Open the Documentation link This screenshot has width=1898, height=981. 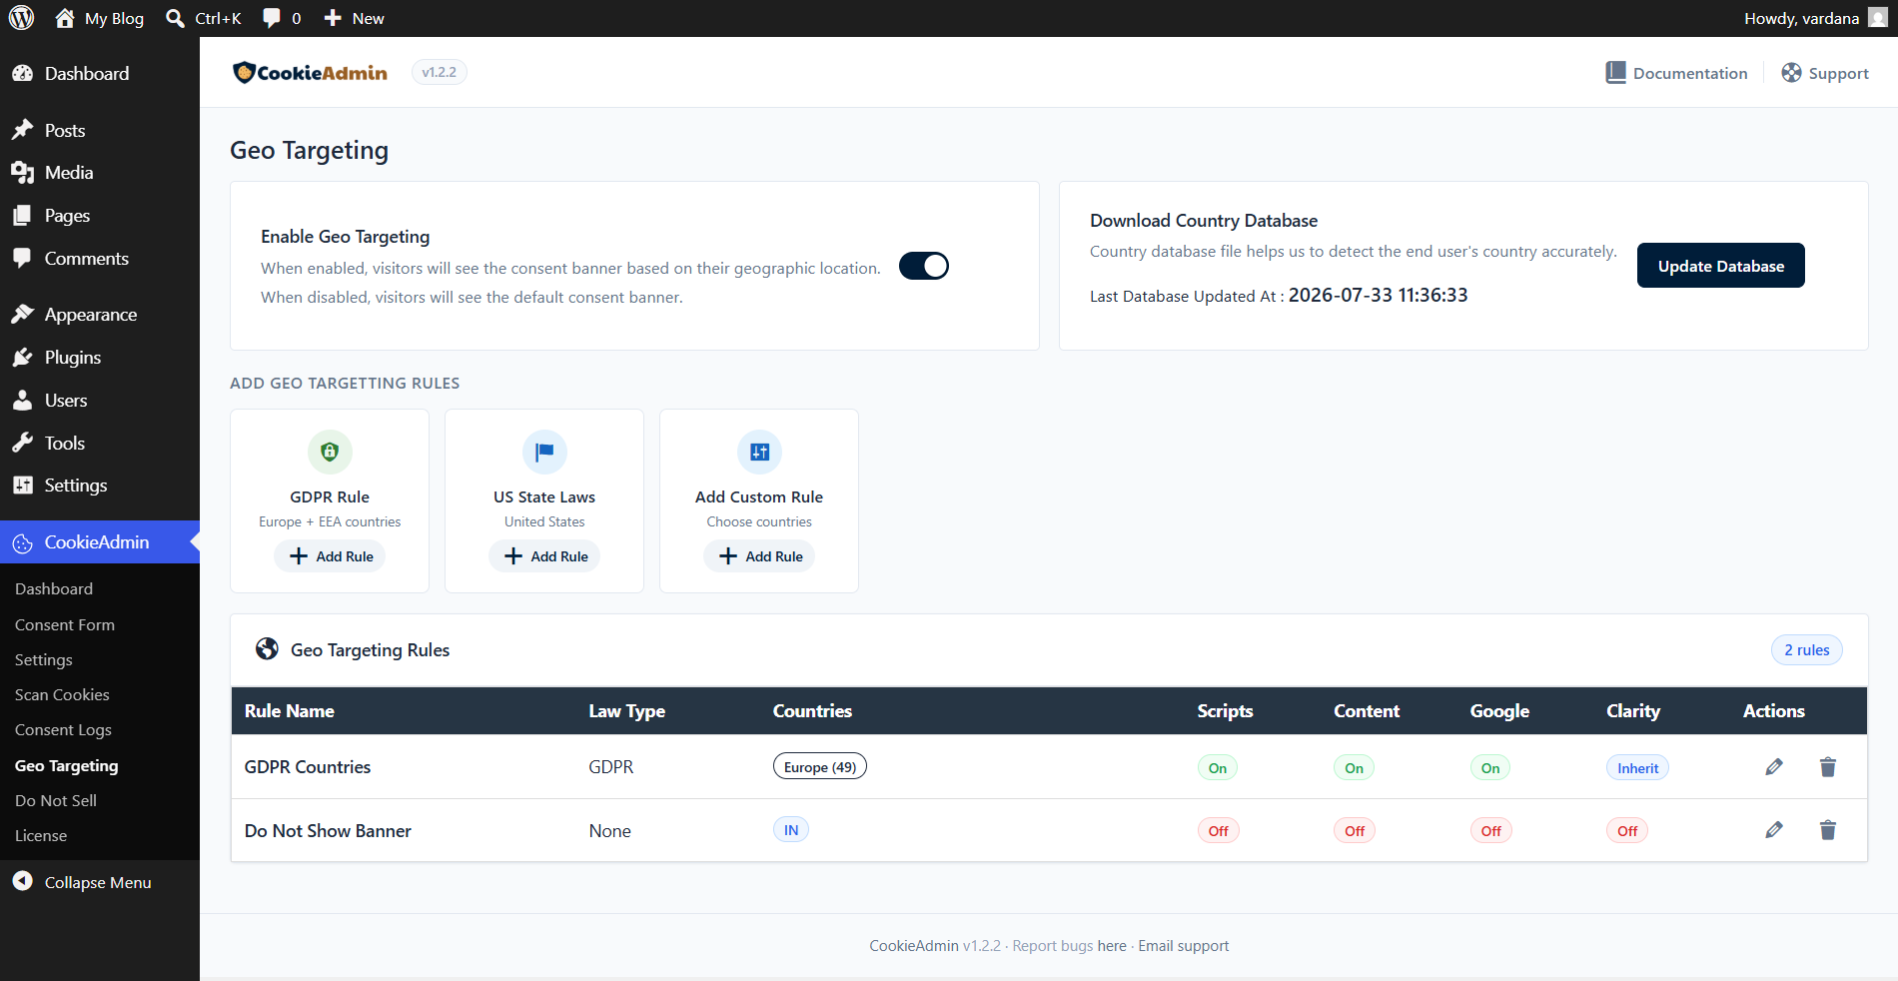[x=1690, y=73]
